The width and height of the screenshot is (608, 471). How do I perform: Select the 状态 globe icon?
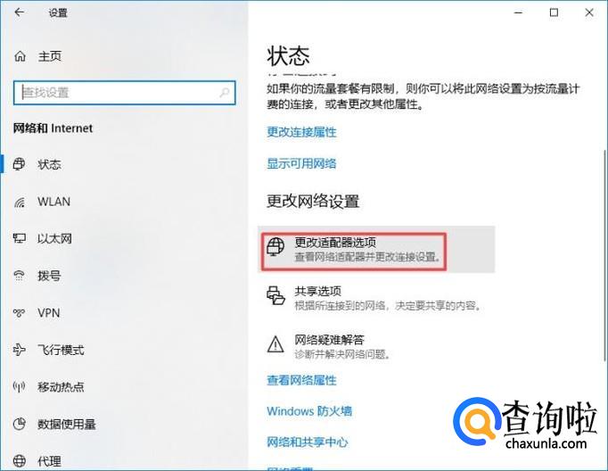(19, 164)
